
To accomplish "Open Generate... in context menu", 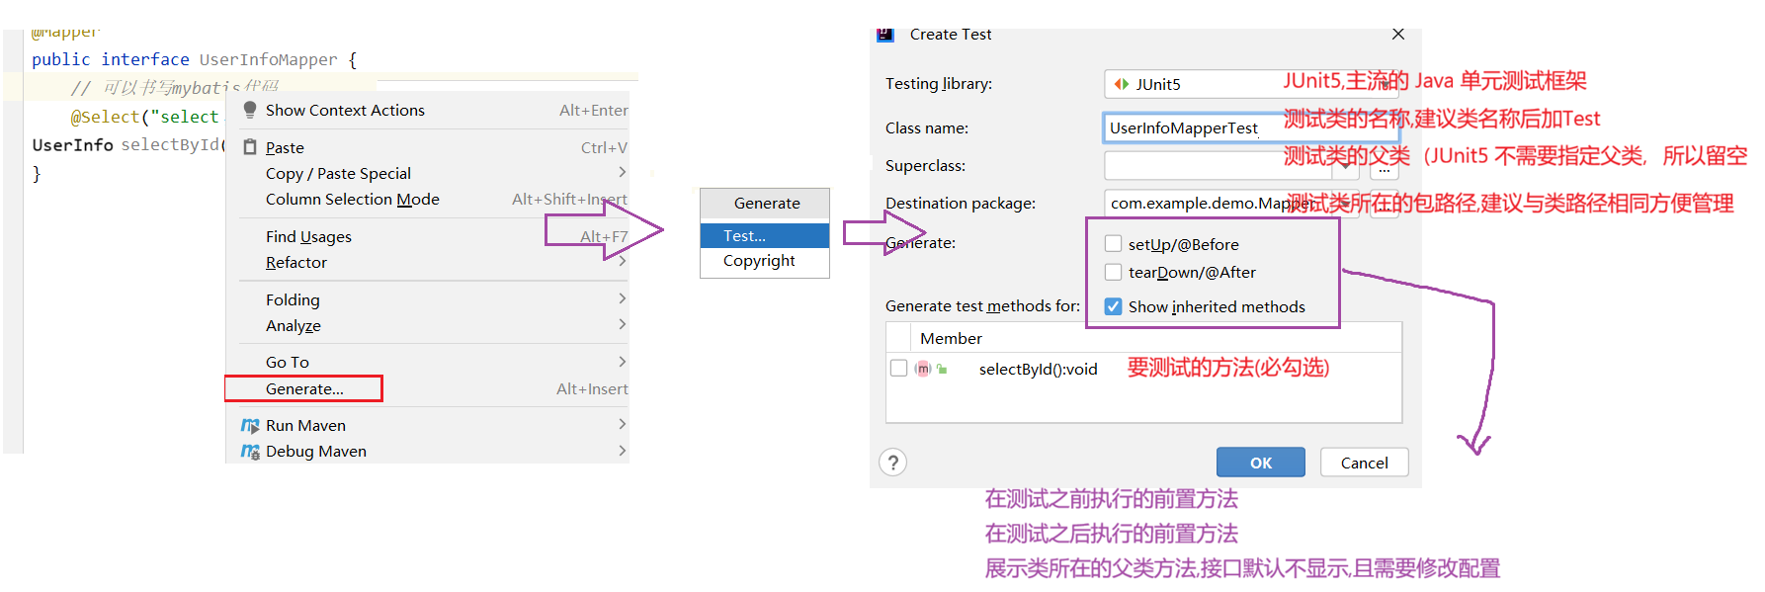I will coord(430,388).
